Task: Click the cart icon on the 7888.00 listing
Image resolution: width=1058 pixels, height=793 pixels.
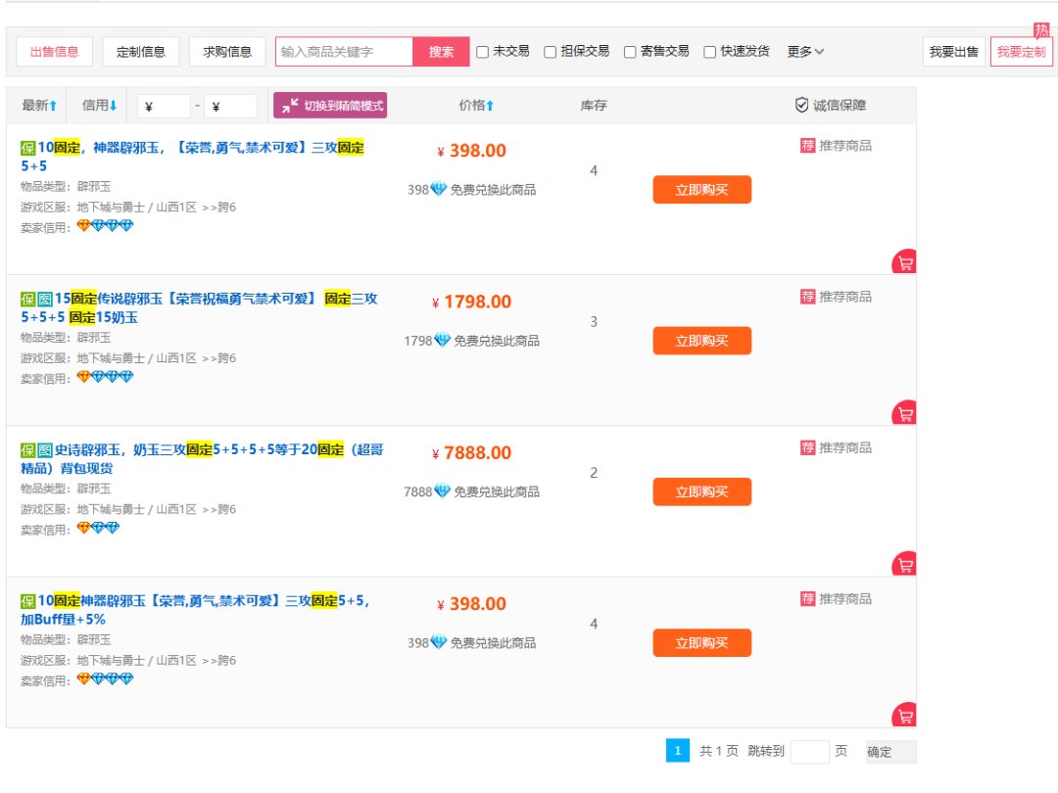Action: [x=905, y=565]
